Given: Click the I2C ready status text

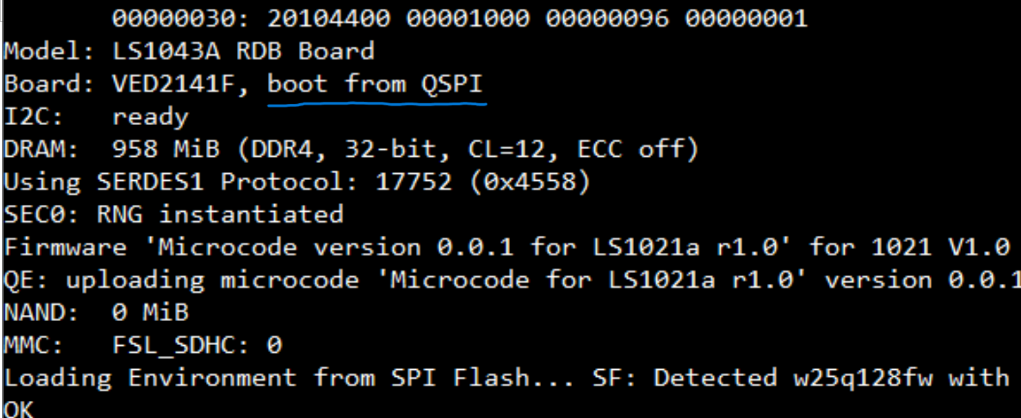Looking at the screenshot, I should click(150, 118).
